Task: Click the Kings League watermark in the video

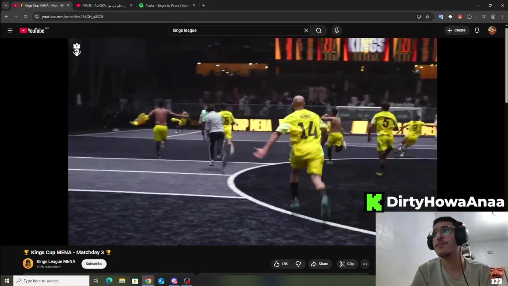Action: (77, 49)
